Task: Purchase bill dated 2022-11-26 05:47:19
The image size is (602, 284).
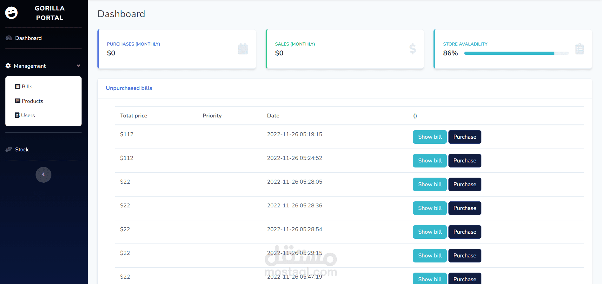Action: [465, 279]
